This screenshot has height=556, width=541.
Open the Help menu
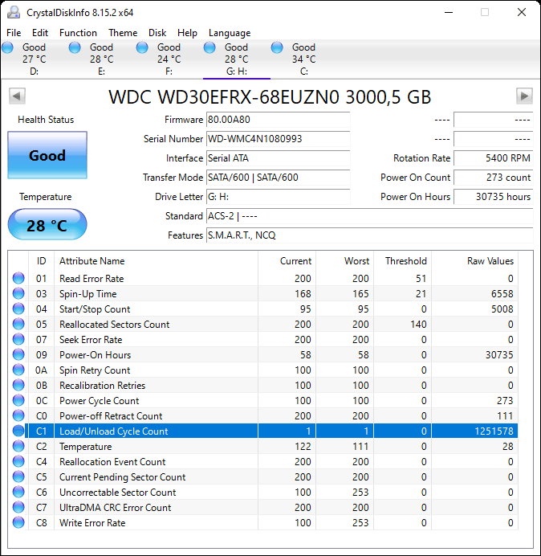(x=187, y=33)
